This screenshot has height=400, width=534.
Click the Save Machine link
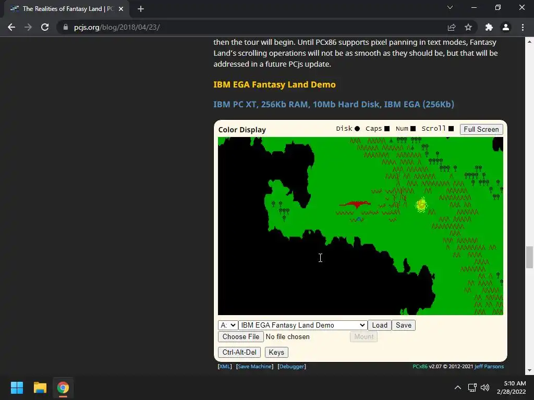254,366
